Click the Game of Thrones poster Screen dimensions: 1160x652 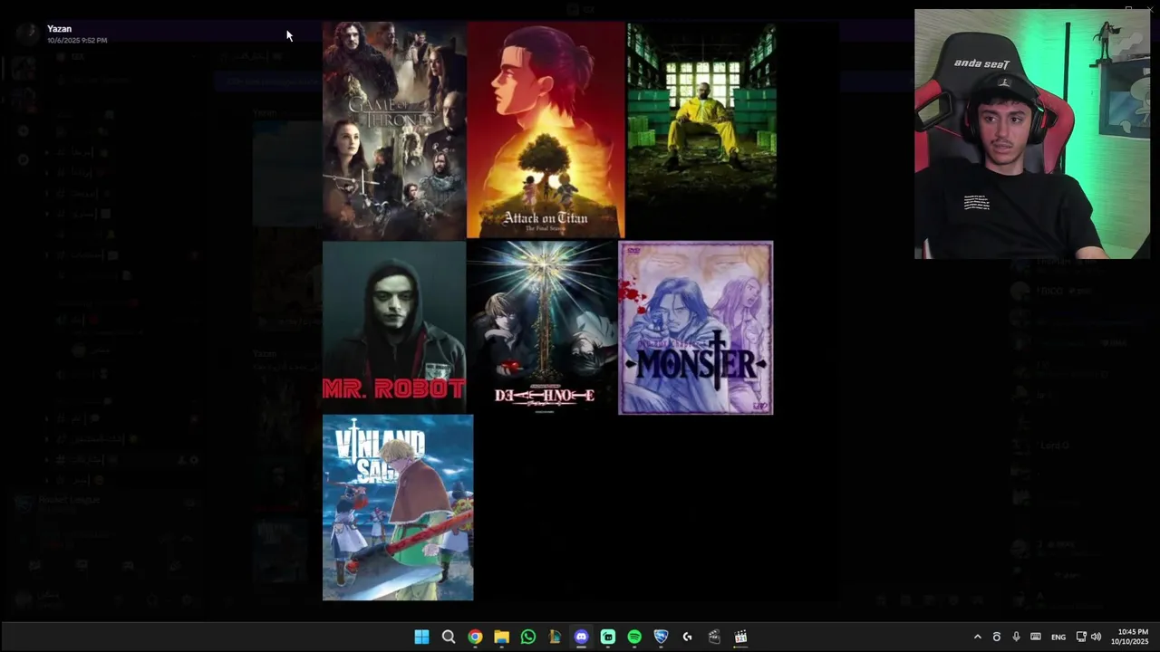pos(394,130)
